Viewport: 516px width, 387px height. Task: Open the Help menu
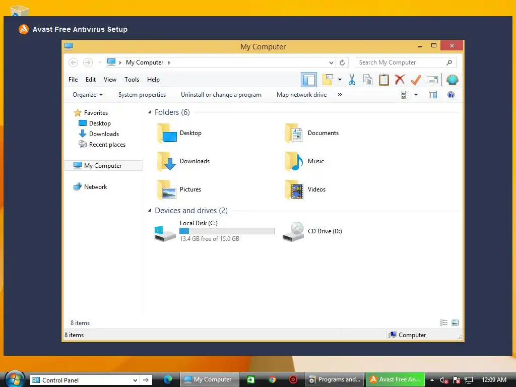click(x=153, y=79)
